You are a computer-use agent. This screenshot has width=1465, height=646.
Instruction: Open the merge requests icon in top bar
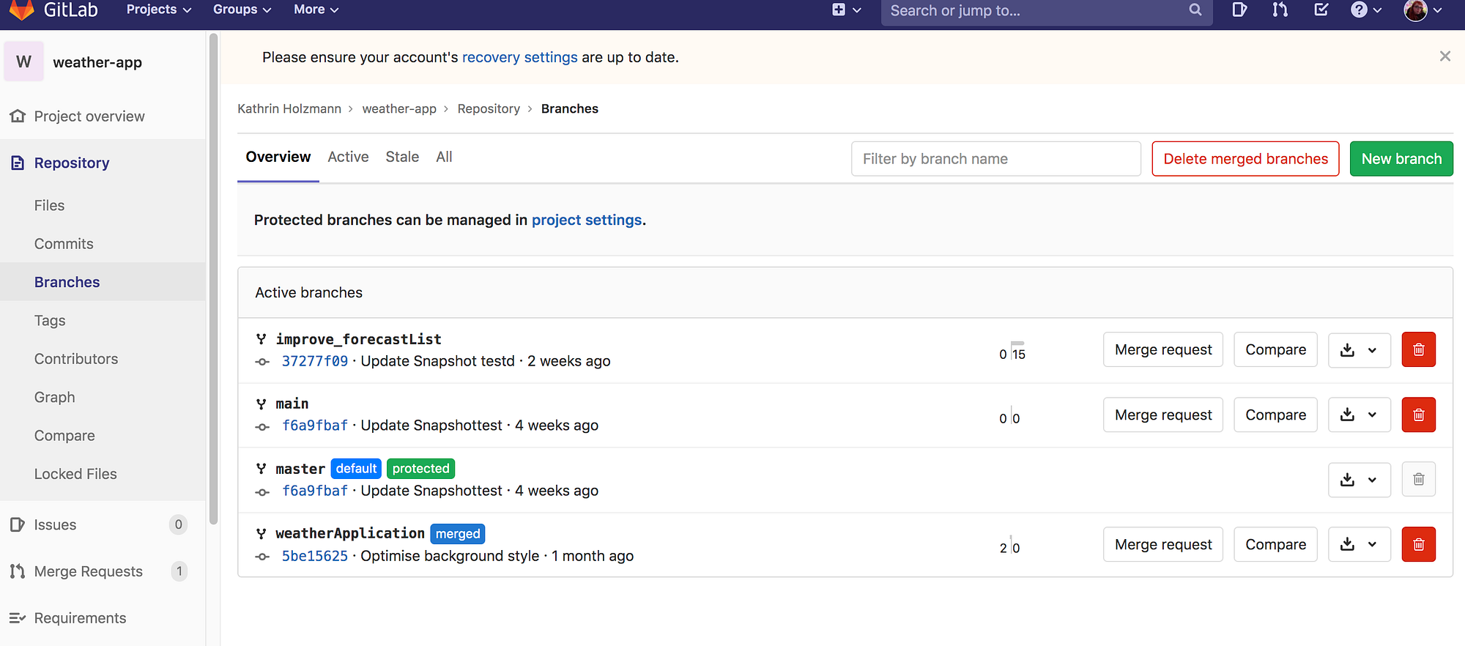point(1280,10)
